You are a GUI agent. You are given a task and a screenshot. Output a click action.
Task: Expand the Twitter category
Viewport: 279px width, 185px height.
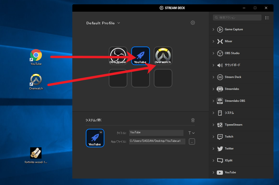[213, 148]
